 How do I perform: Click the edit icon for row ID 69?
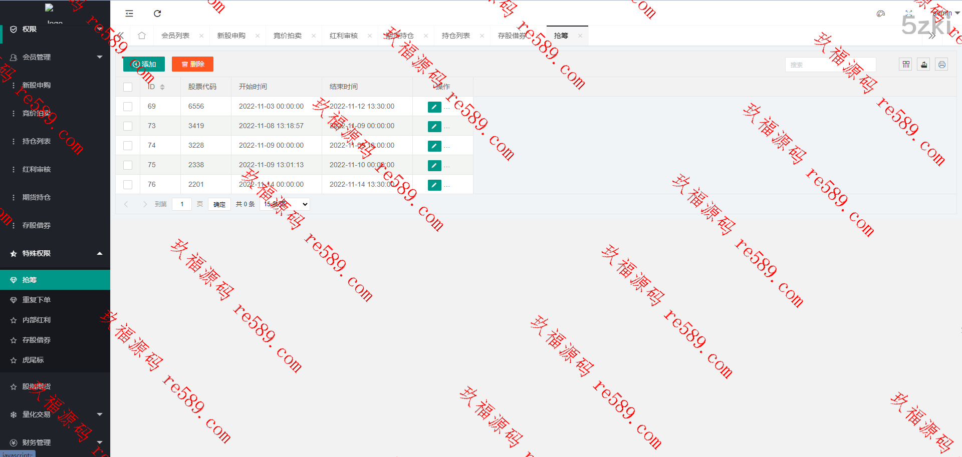point(434,107)
